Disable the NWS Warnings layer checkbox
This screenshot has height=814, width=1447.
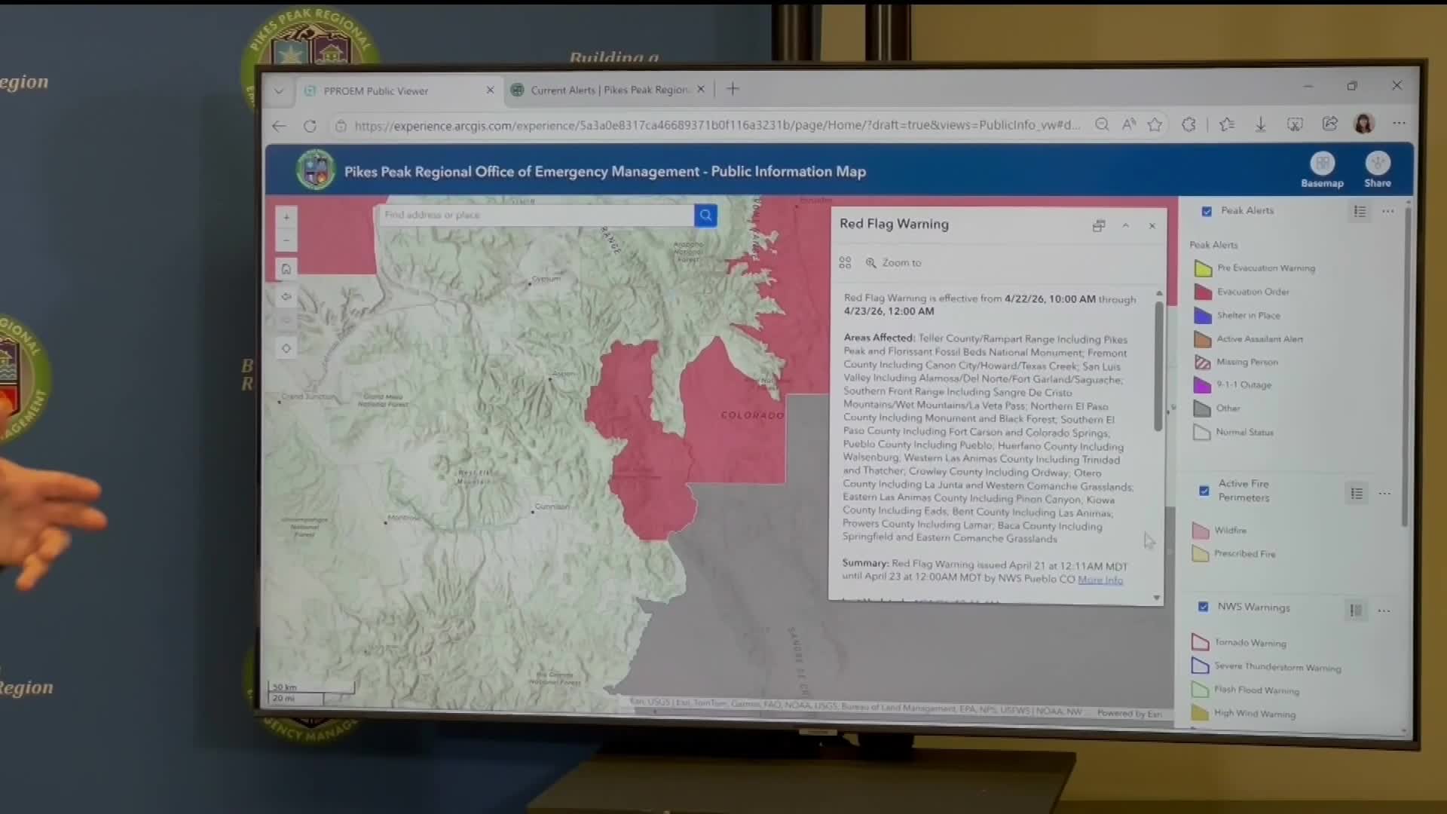1204,607
